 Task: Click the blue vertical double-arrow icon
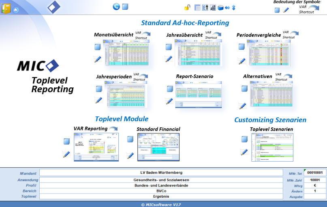coord(233,7)
